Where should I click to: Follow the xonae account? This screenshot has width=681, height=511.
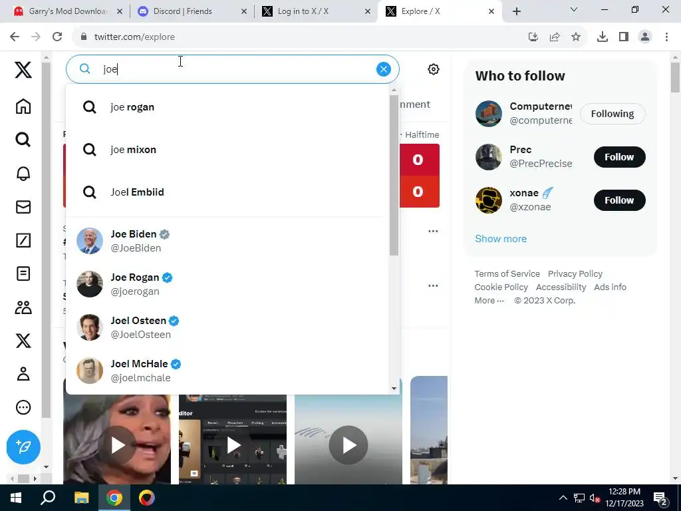pyautogui.click(x=619, y=200)
